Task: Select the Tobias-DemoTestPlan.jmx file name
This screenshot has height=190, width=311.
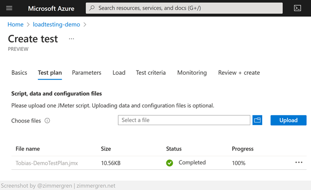Action: pos(47,163)
